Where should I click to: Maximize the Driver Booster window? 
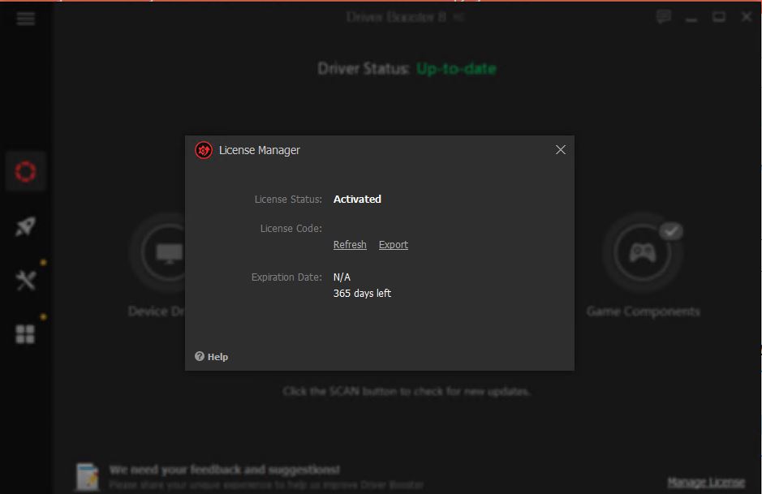pyautogui.click(x=719, y=17)
